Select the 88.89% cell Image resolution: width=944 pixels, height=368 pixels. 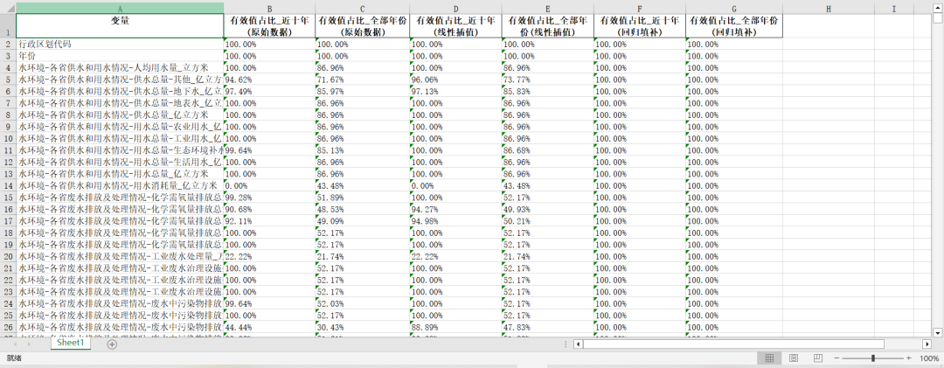(x=455, y=327)
